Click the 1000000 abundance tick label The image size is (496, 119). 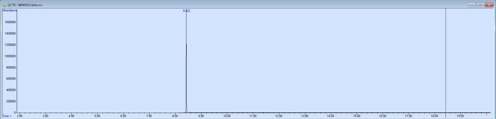click(10, 56)
